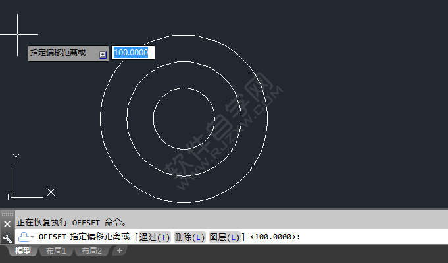The width and height of the screenshot is (448, 263).
Task: Click the <100.0000> default value text
Action: [273, 237]
